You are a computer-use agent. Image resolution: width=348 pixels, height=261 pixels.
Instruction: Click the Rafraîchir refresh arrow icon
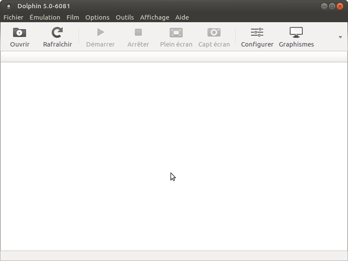(x=57, y=32)
